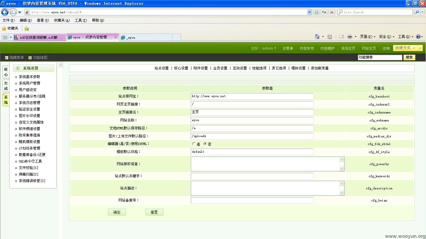426x239 pixels.
Task: Click the RSS feeds icon
Action: [330, 37]
